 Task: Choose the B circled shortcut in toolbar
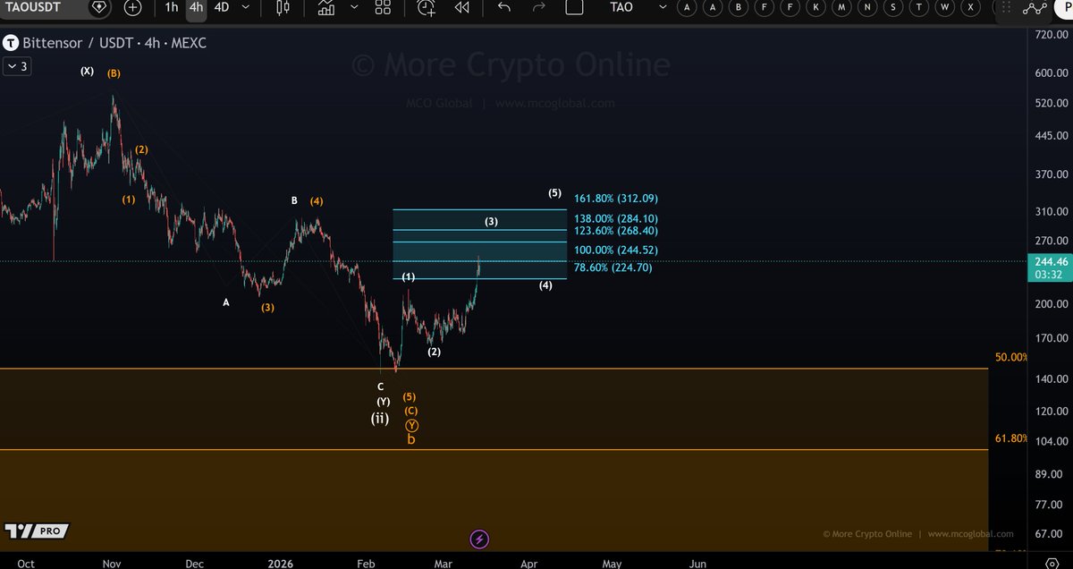click(739, 7)
